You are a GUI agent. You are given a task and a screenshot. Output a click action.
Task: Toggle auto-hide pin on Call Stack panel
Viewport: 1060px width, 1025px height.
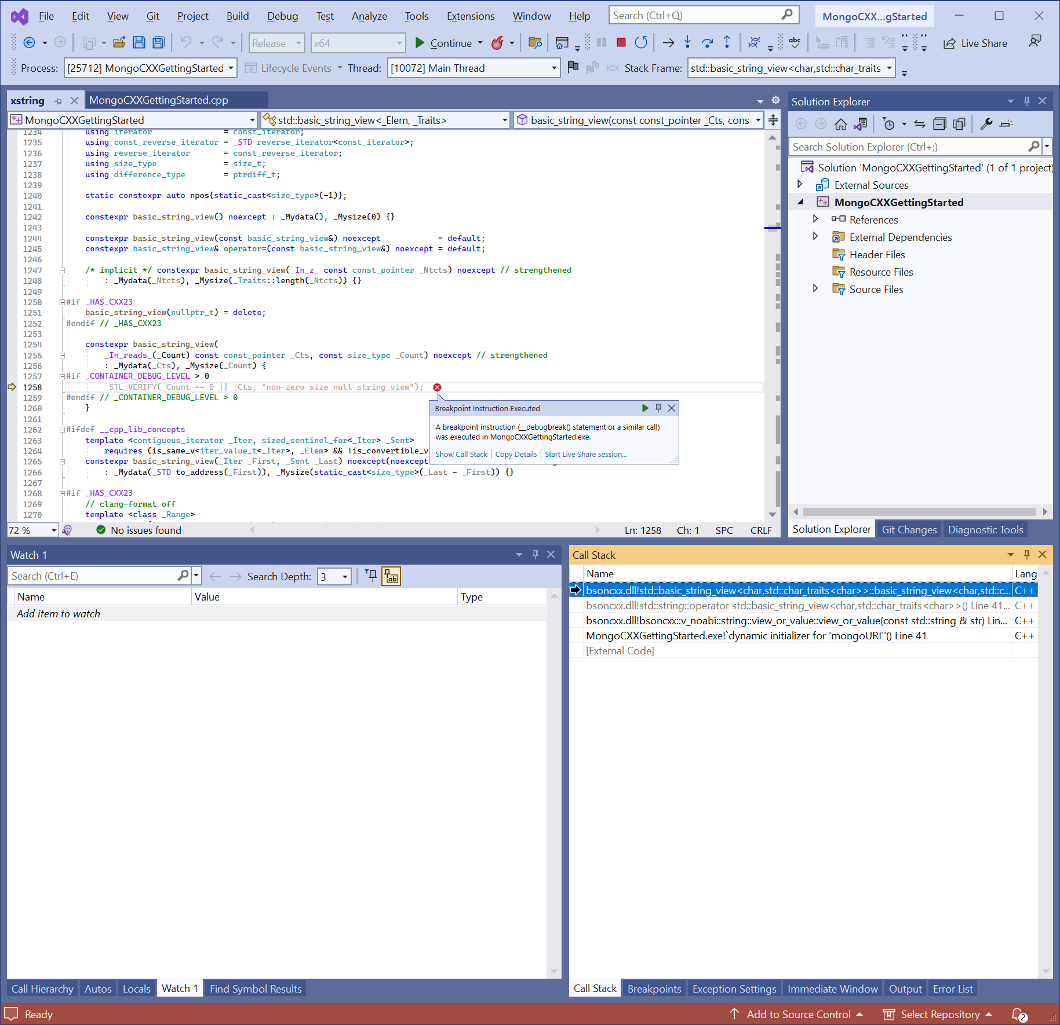(1026, 555)
